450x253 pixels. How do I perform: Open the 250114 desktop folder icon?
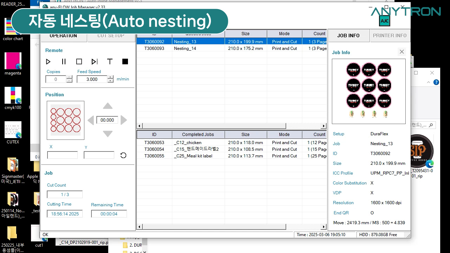point(13,205)
